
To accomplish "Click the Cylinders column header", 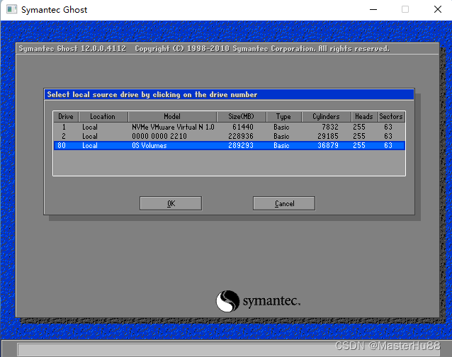I will [x=326, y=117].
